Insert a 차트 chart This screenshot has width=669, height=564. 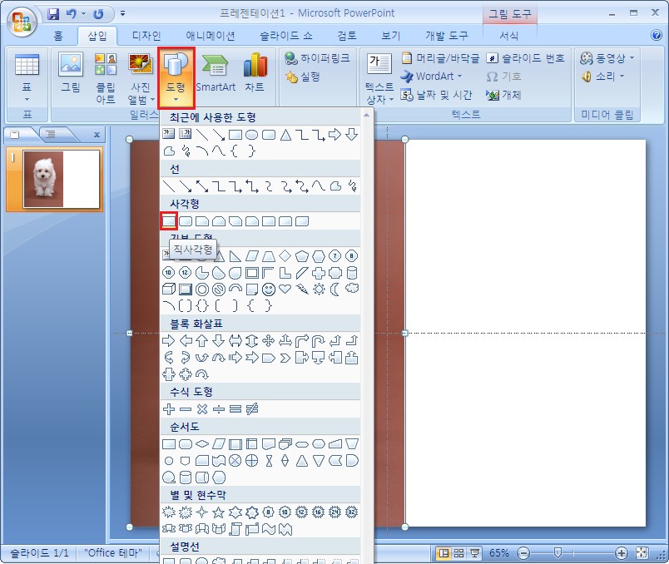coord(255,72)
